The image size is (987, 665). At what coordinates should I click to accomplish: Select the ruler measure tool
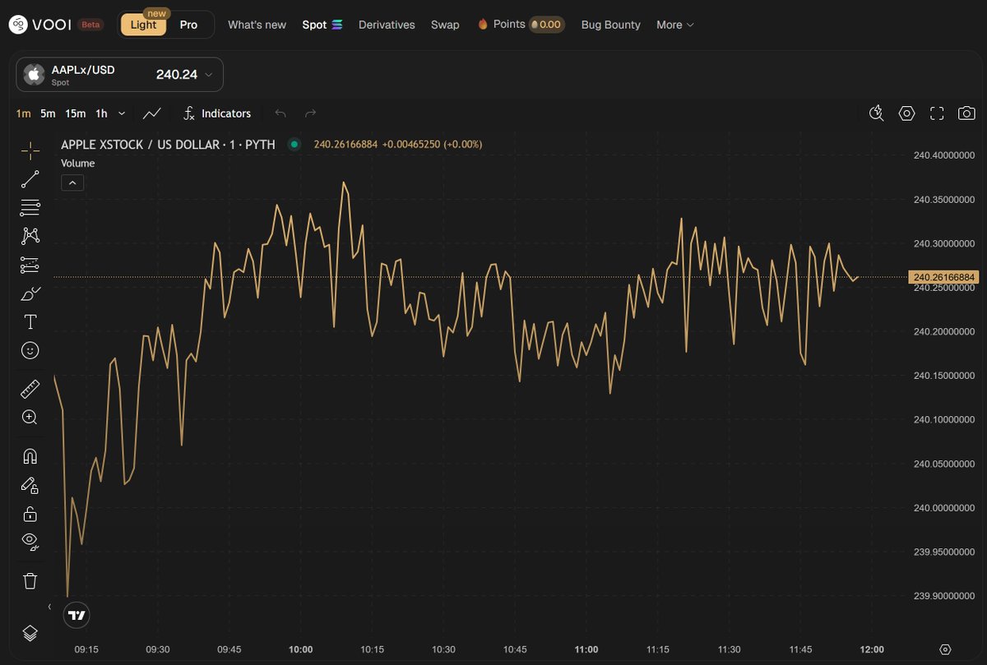[x=30, y=389]
